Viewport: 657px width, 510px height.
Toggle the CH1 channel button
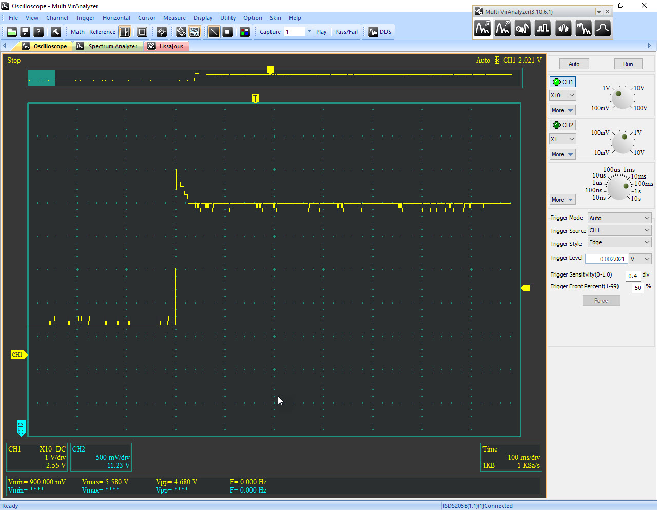click(x=563, y=82)
